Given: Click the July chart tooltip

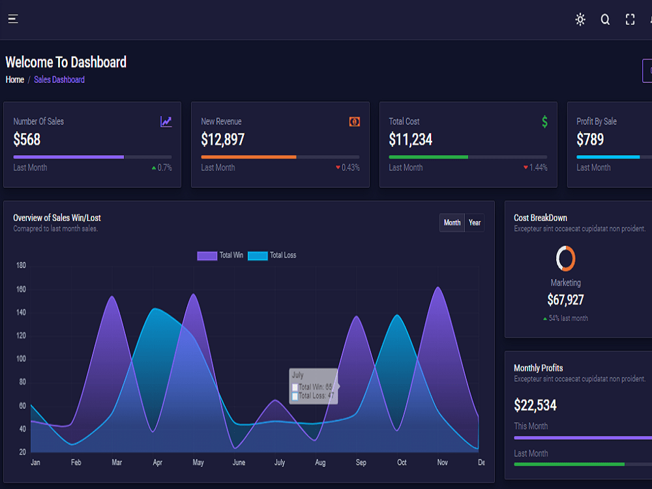Looking at the screenshot, I should [x=314, y=386].
